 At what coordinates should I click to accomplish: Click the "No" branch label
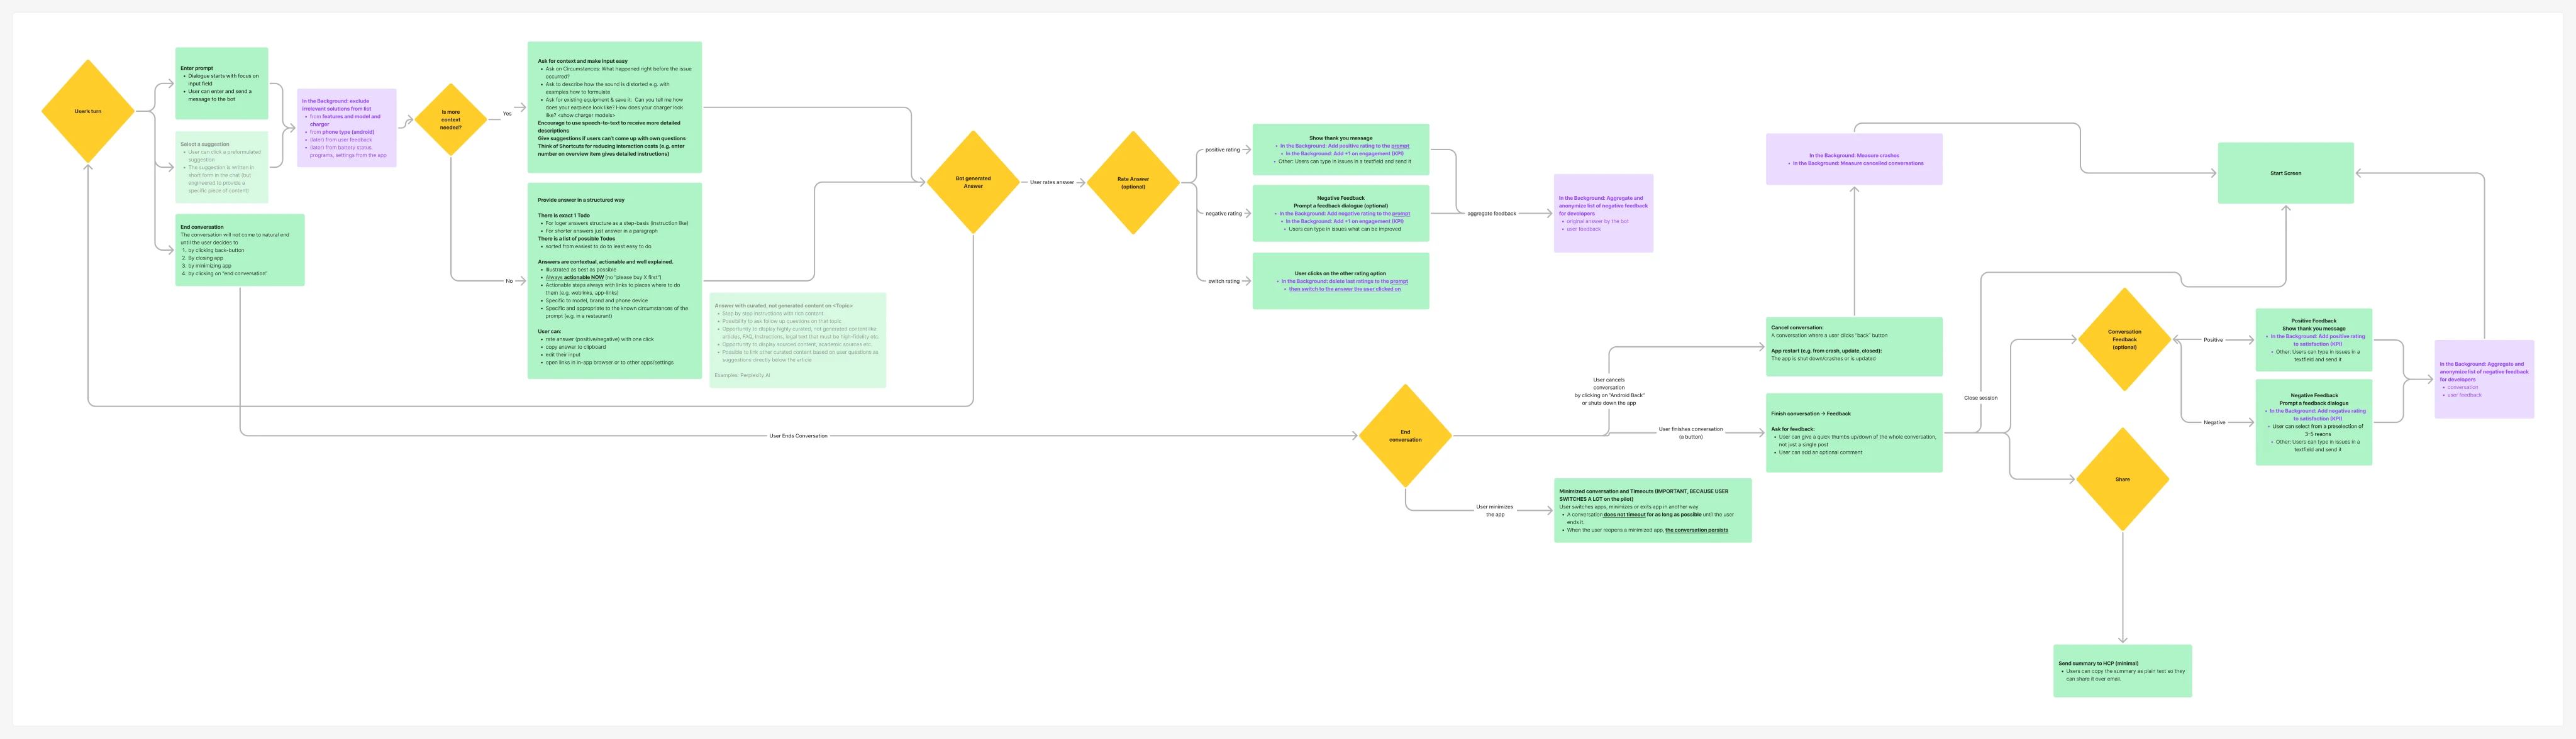(509, 281)
